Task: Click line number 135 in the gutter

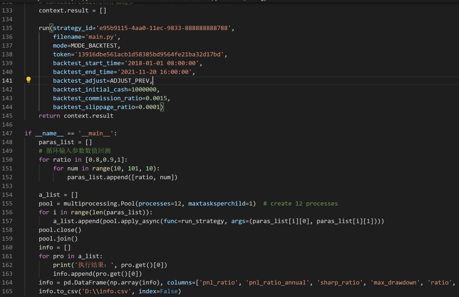Action: point(7,28)
